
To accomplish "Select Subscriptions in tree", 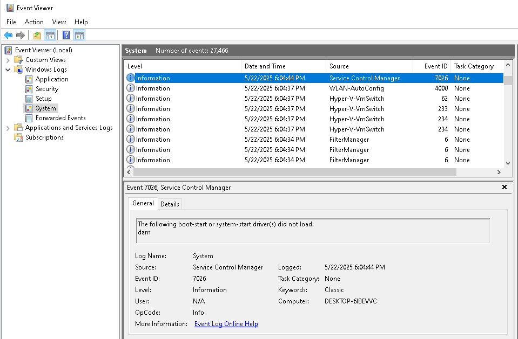I will click(x=44, y=137).
